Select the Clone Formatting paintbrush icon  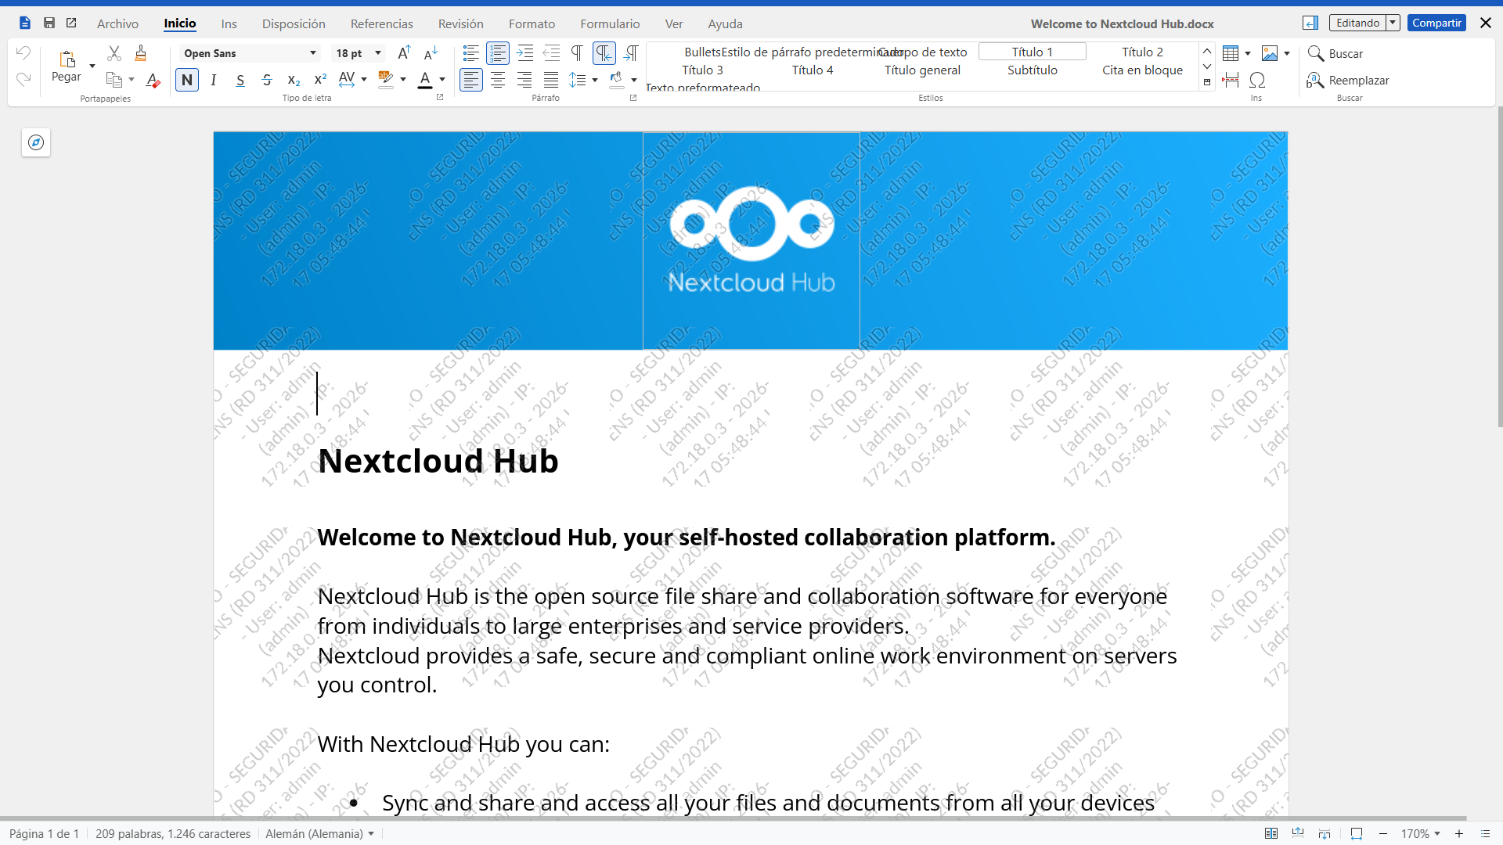coord(141,53)
